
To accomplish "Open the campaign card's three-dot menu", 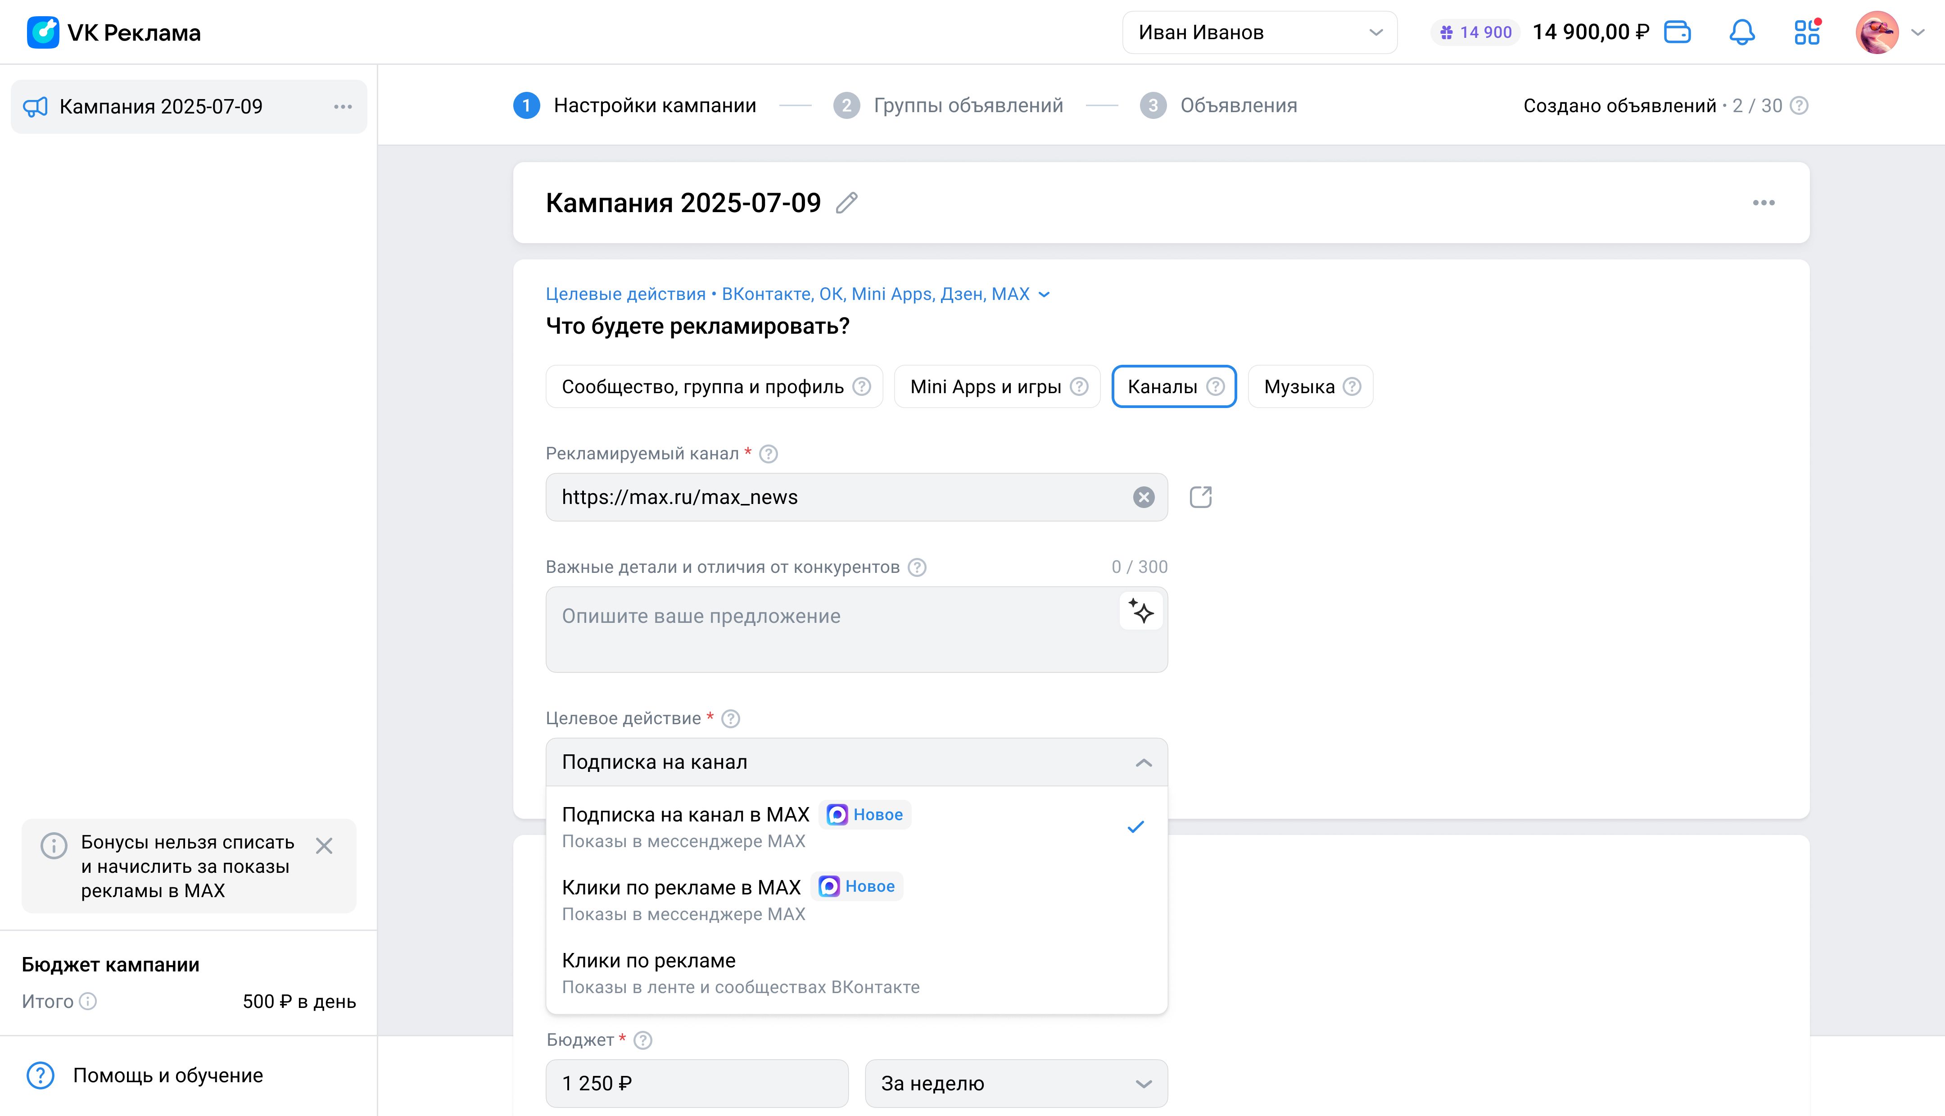I will 1764,203.
